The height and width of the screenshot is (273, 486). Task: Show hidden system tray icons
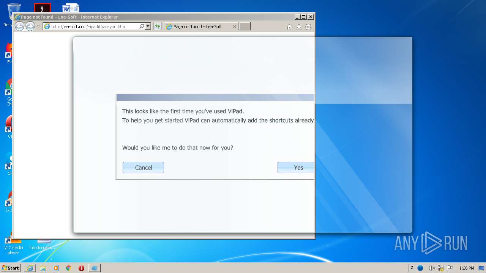point(412,268)
